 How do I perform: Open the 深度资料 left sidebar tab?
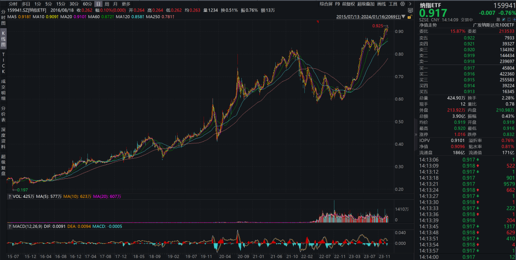3,138
